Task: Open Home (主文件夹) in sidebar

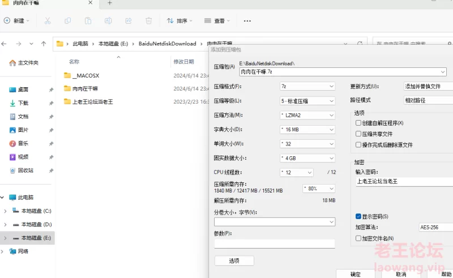Action: pyautogui.click(x=24, y=63)
